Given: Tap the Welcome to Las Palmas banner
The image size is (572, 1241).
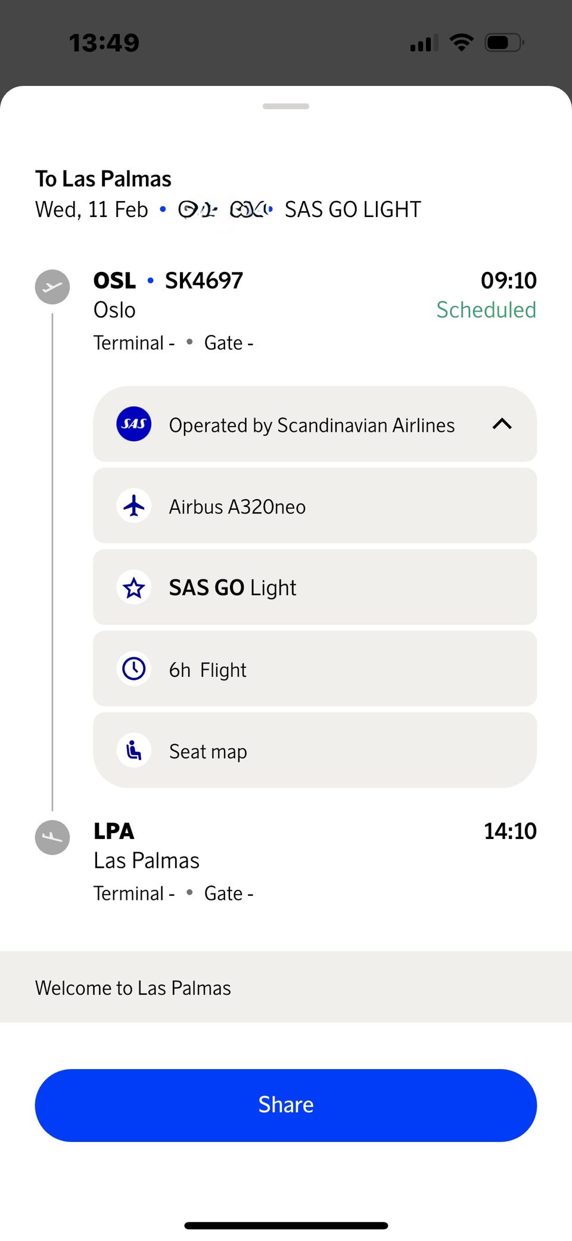Looking at the screenshot, I should [x=286, y=988].
